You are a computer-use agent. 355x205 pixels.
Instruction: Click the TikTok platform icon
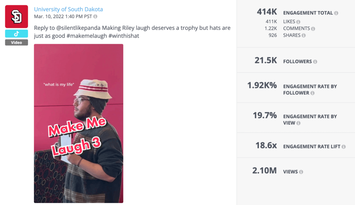point(16,33)
